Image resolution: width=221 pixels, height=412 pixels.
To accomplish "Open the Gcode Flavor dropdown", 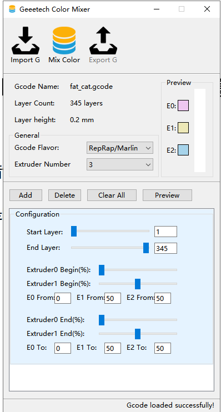I will point(120,148).
